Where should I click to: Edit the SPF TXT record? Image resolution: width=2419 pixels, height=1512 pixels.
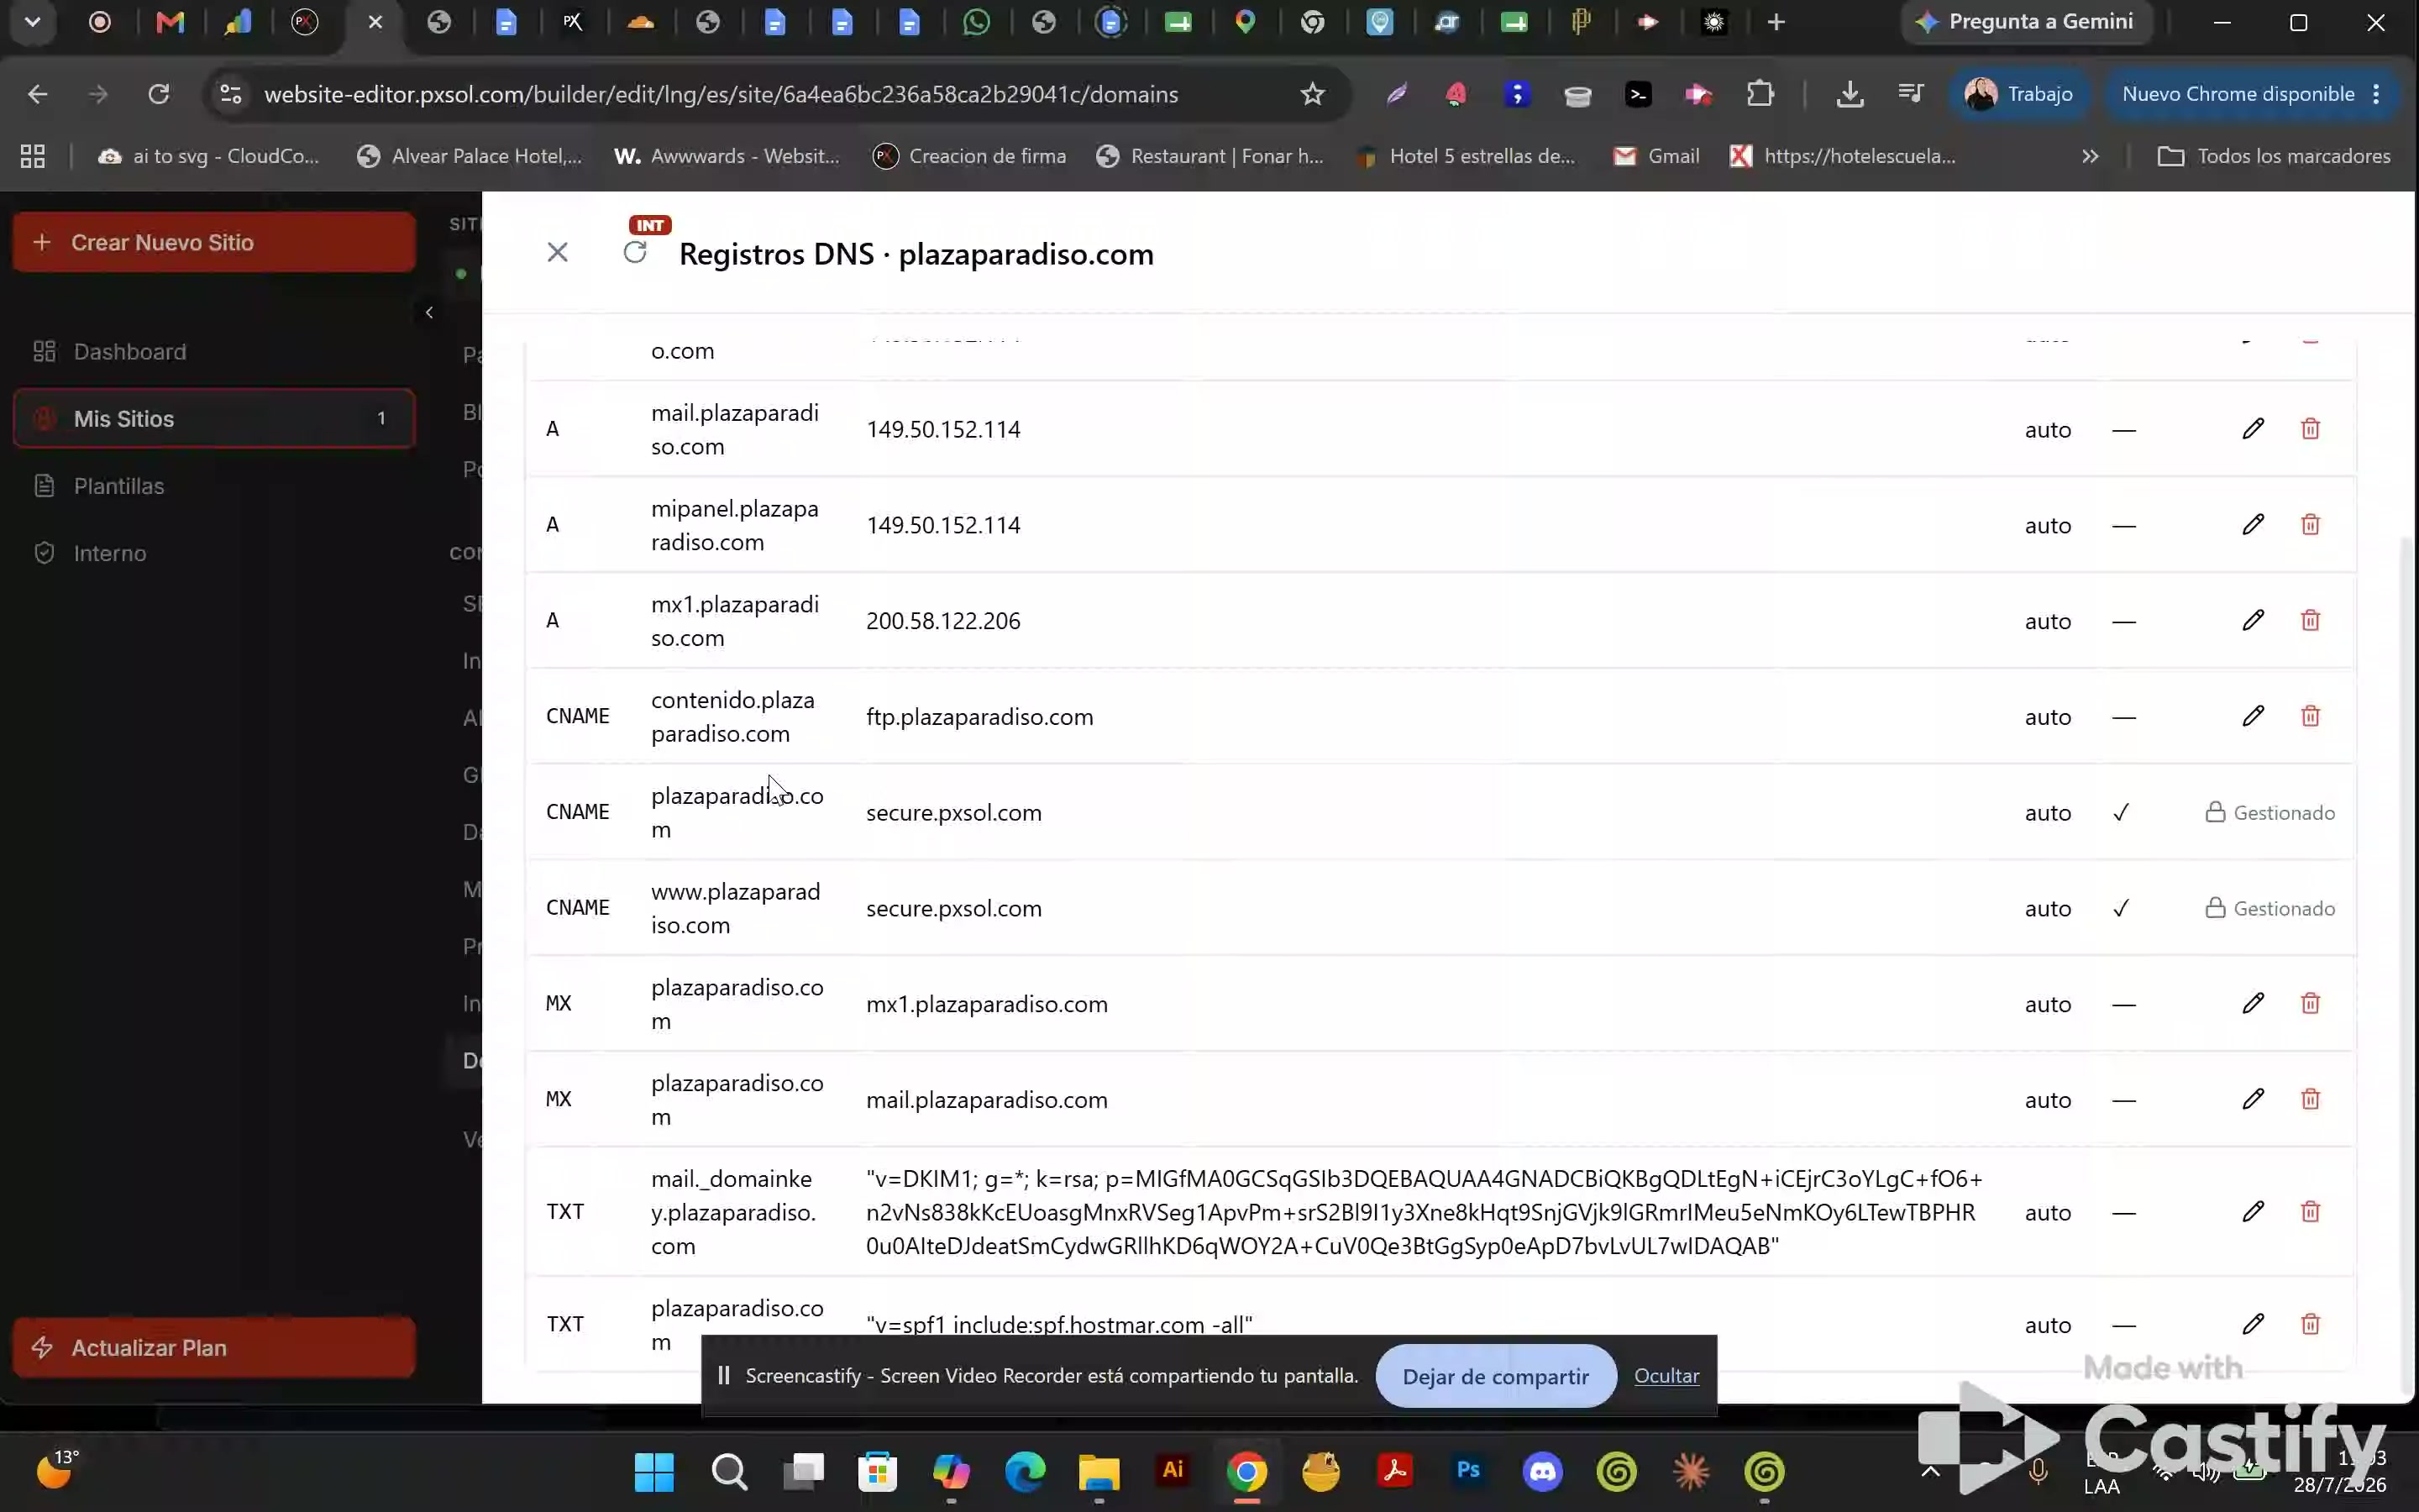click(2253, 1324)
